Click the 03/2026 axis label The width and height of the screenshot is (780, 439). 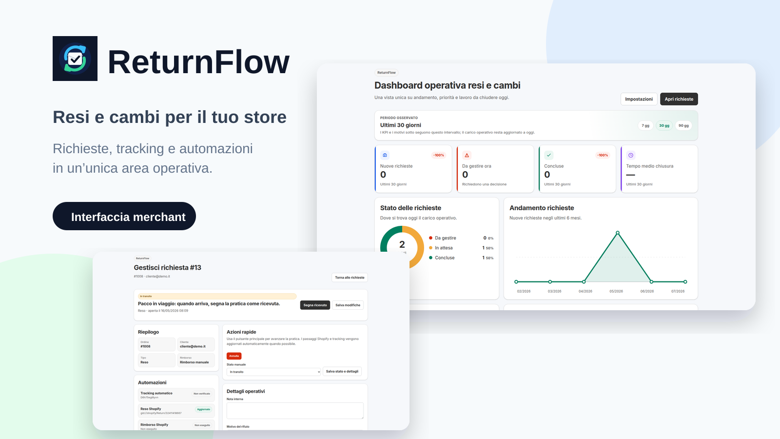(554, 291)
